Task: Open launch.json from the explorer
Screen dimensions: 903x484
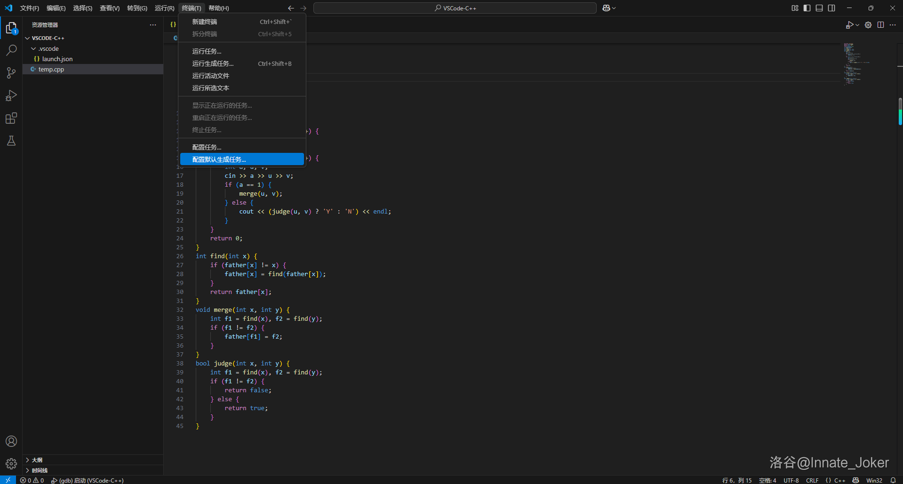Action: coord(56,58)
